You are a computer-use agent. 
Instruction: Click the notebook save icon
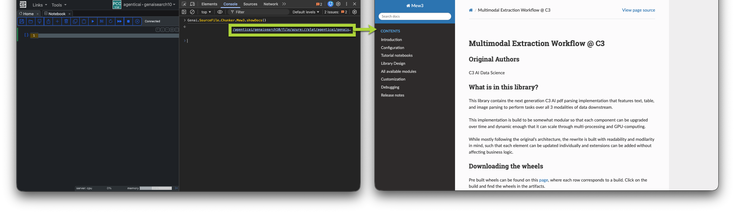pyautogui.click(x=22, y=21)
